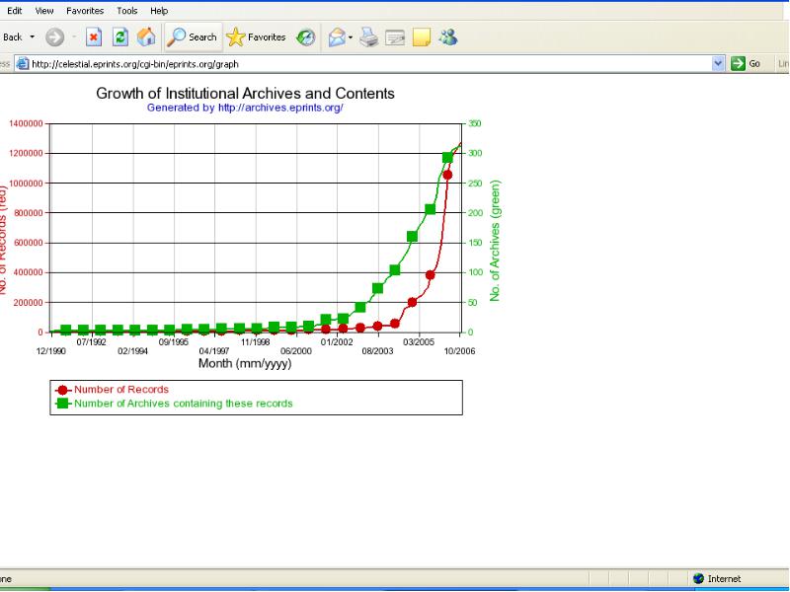Click the Forward arrow icon
The height and width of the screenshot is (592, 790).
(55, 37)
